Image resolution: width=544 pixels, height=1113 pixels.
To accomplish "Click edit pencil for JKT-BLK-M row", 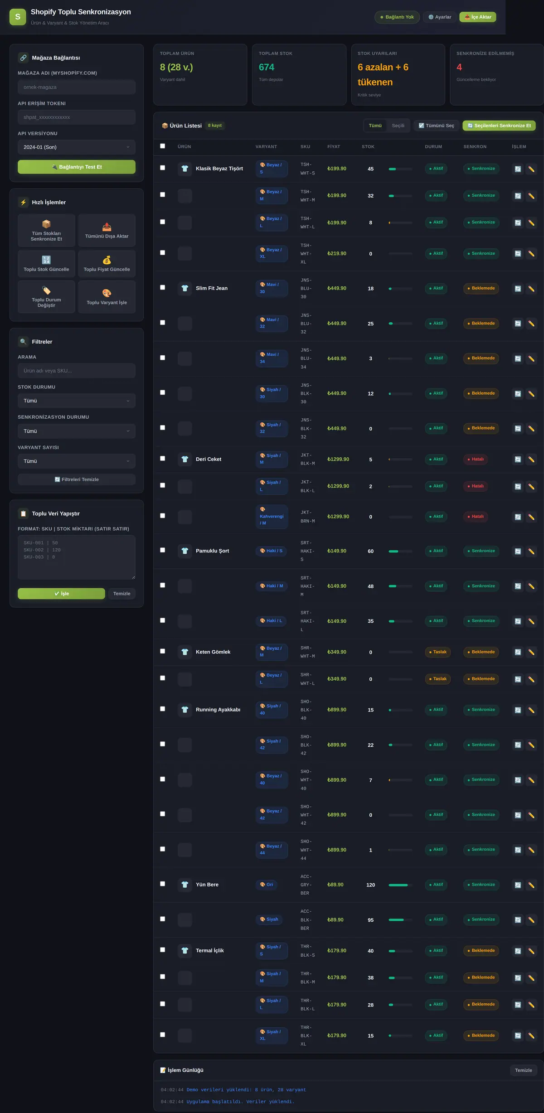I will coord(531,459).
